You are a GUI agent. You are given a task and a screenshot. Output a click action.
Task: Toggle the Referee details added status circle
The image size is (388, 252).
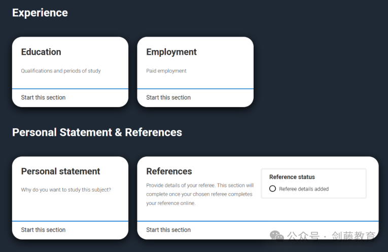pos(272,189)
